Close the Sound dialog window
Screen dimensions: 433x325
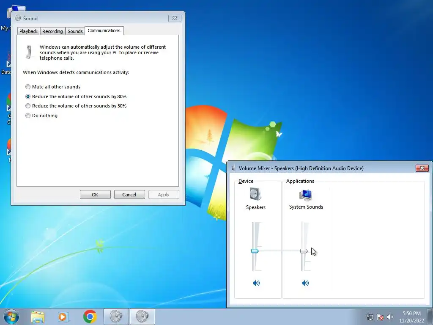click(x=175, y=19)
